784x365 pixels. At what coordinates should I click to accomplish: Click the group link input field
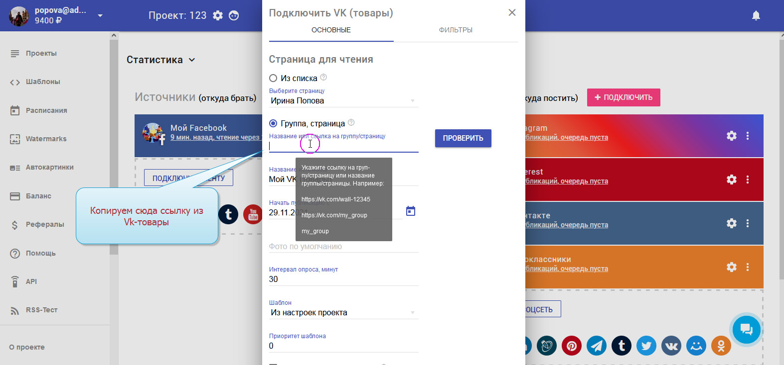pos(343,146)
